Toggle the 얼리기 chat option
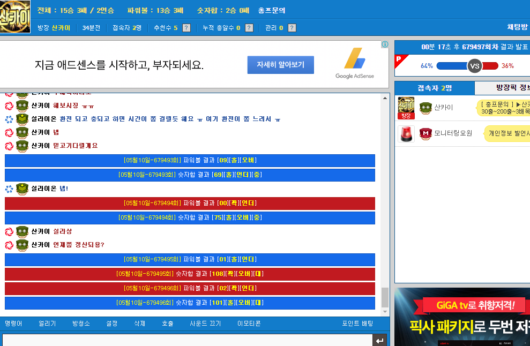 (x=47, y=324)
